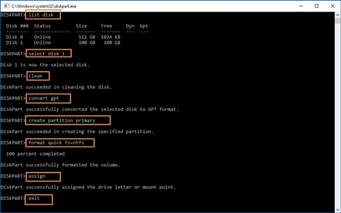
Task: Click 'DiskPart successfully formatted the volume.' line
Action: pos(60,165)
